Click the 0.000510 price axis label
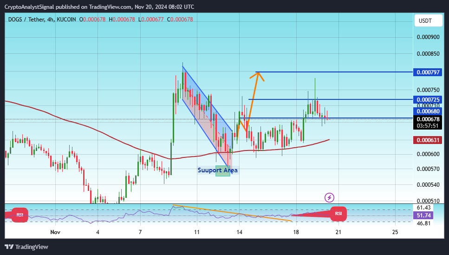This screenshot has width=449, height=255. 428,201
